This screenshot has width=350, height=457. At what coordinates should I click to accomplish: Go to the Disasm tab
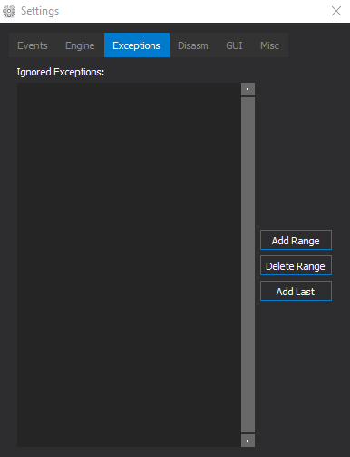[x=193, y=45]
